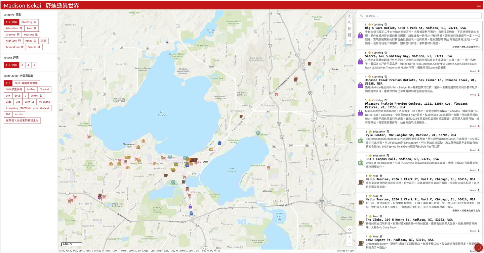The width and height of the screenshot is (484, 253).
Task: Collapse the map tools with the double left chevron
Action: tap(350, 41)
